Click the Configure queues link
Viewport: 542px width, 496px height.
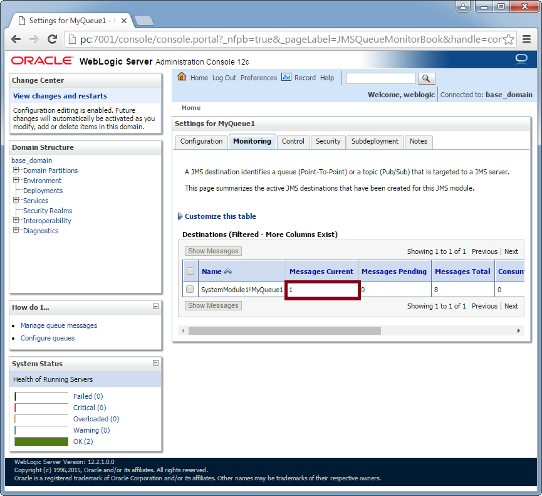[x=48, y=338]
